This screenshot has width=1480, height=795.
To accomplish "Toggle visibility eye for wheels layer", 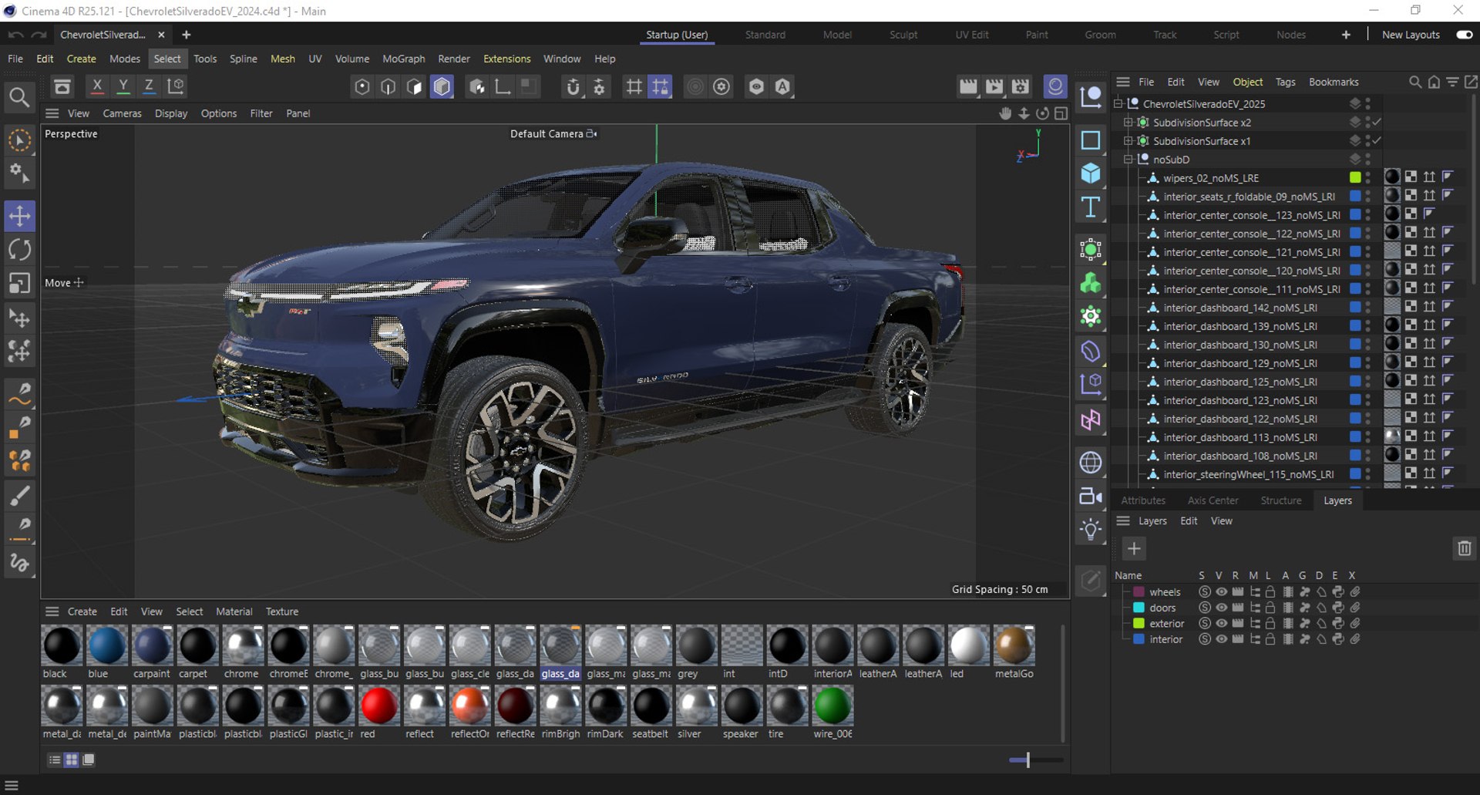I will click(x=1221, y=592).
